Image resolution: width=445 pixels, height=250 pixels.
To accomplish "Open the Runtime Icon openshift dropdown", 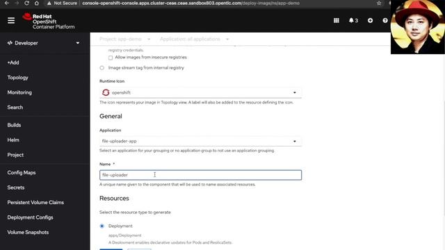I will [x=200, y=92].
